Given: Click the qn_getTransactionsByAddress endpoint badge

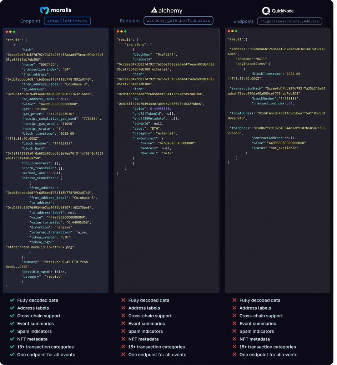Looking at the screenshot, I should pyautogui.click(x=290, y=21).
